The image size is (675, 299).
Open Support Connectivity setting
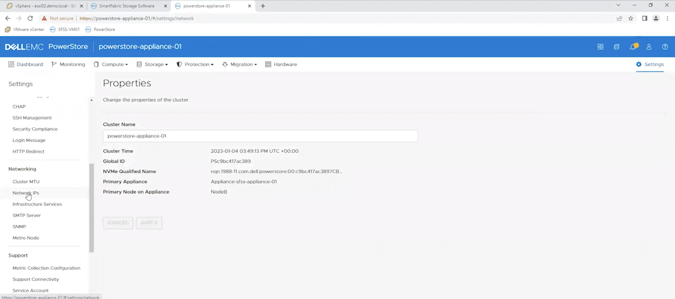(x=36, y=279)
